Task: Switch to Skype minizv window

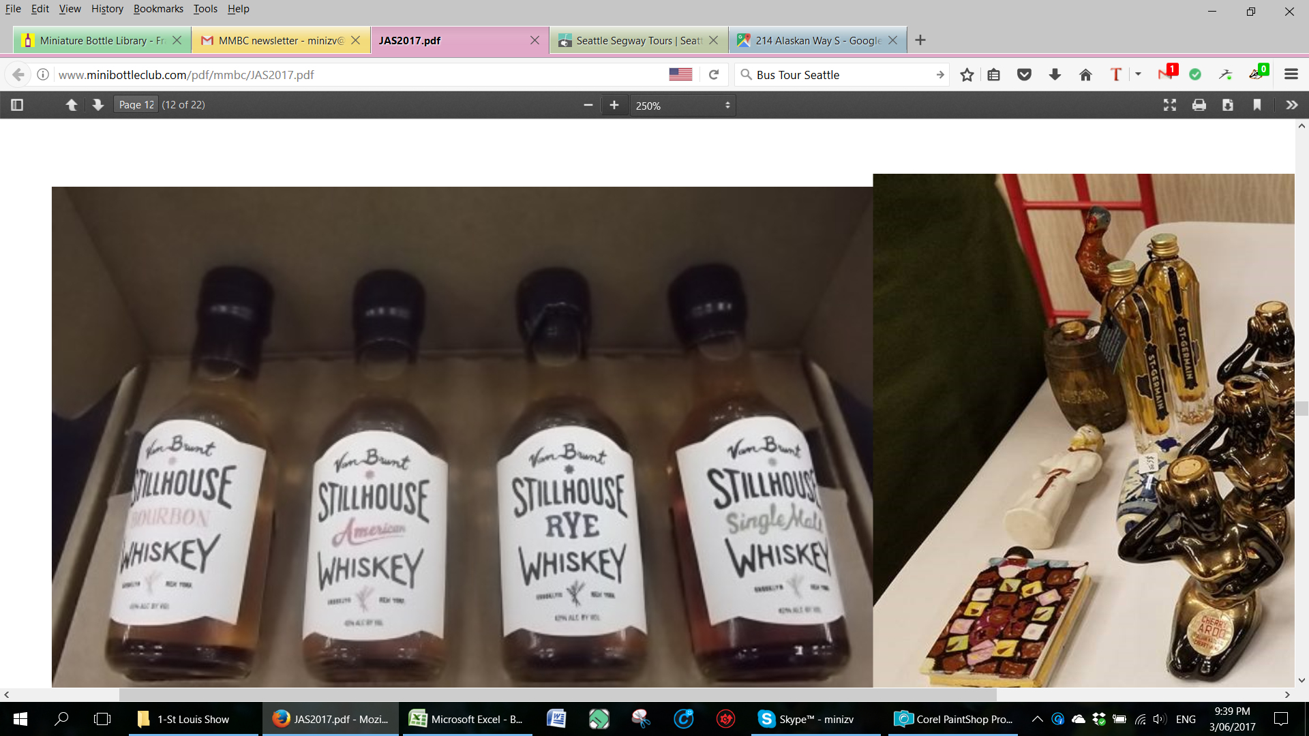Action: (816, 719)
